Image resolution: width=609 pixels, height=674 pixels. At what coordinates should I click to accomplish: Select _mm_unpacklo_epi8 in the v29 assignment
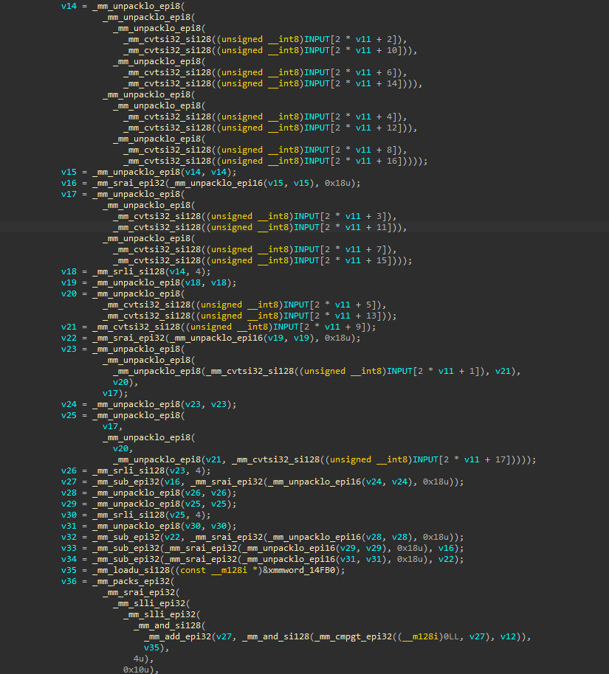pyautogui.click(x=137, y=504)
